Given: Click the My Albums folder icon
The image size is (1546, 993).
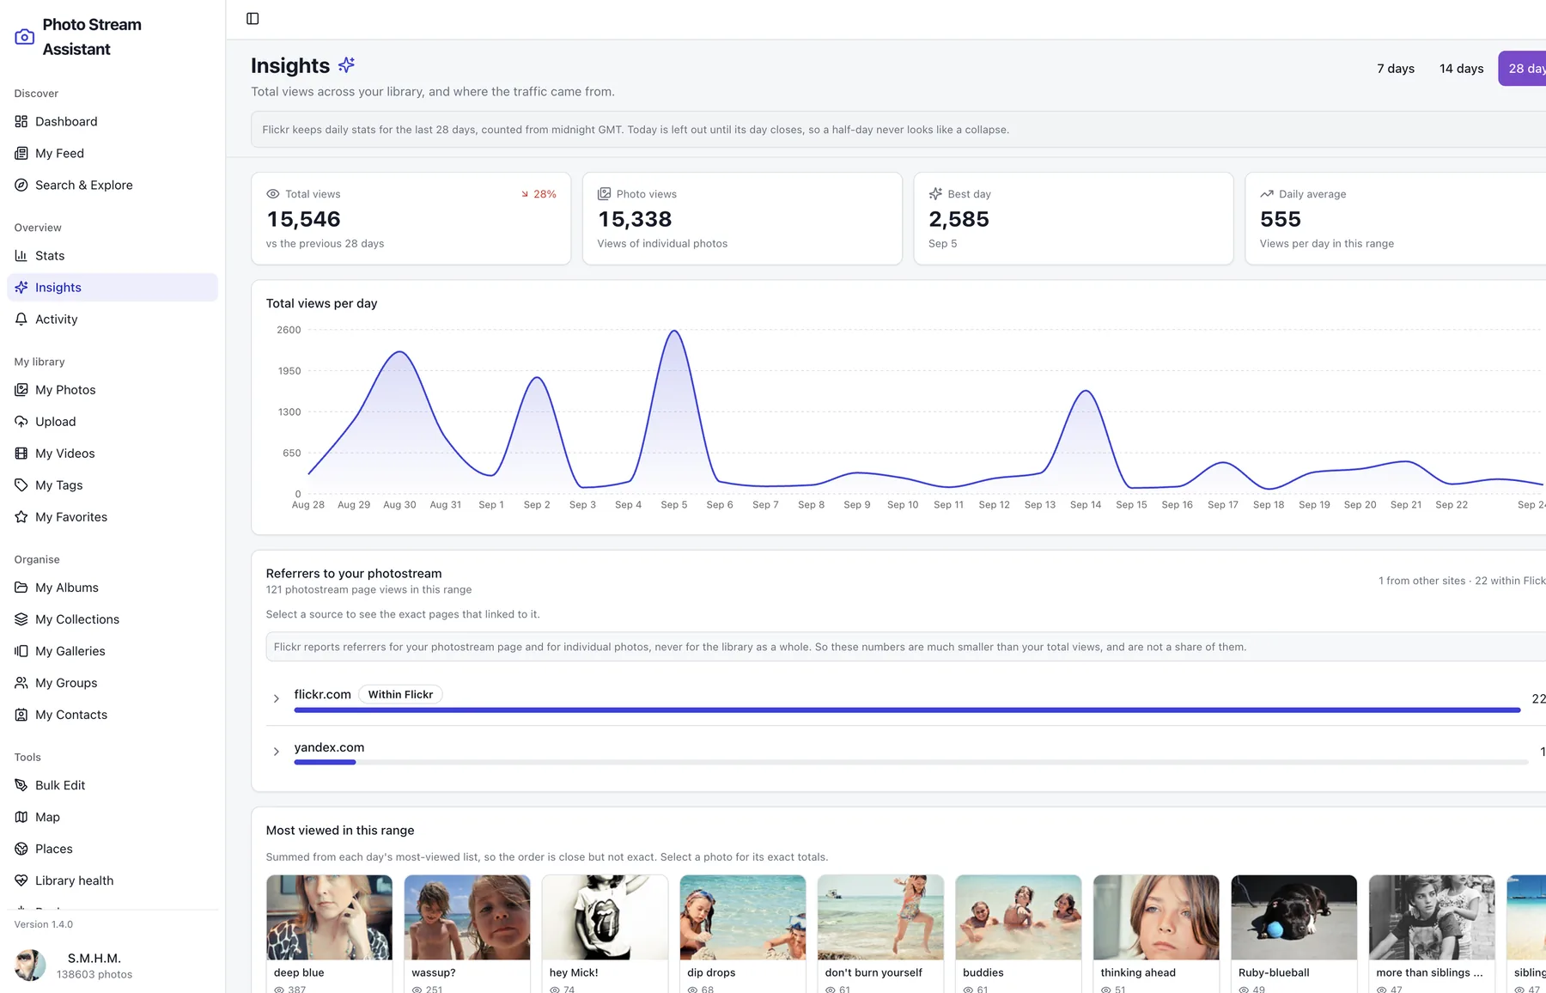Looking at the screenshot, I should pos(21,588).
